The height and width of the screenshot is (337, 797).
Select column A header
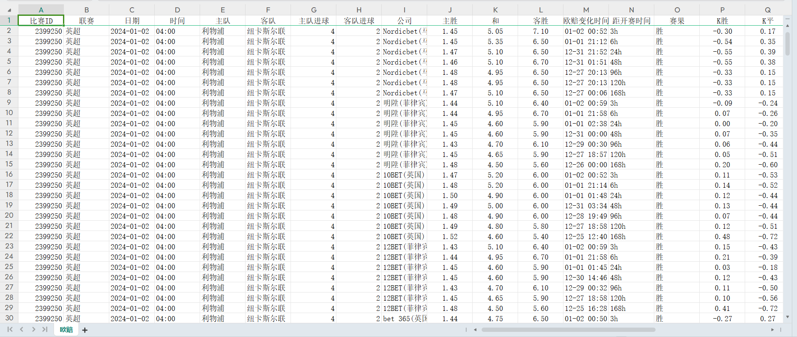tap(41, 10)
